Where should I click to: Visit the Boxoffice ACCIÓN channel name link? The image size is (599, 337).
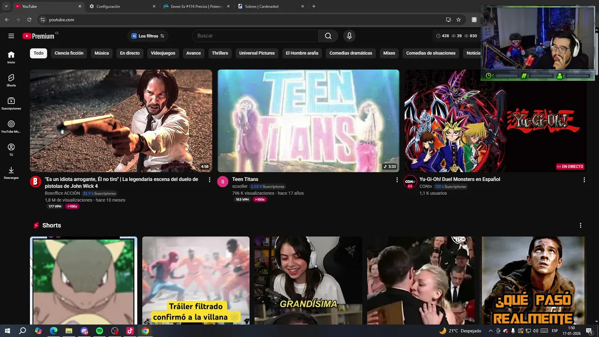tap(62, 193)
